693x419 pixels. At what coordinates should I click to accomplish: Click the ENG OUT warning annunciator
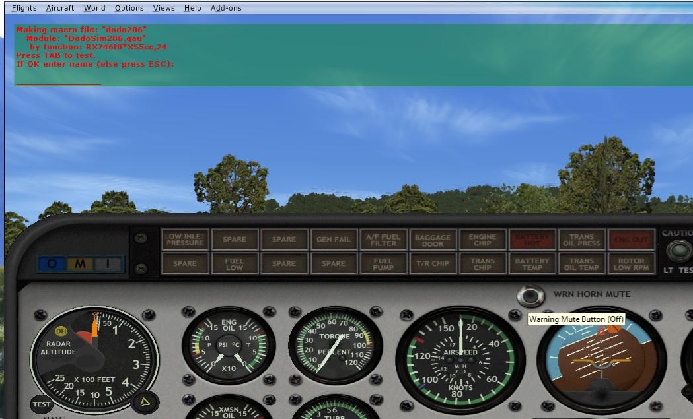631,240
